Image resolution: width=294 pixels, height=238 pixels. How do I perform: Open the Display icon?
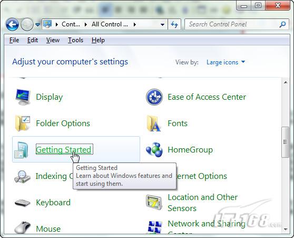coord(23,97)
